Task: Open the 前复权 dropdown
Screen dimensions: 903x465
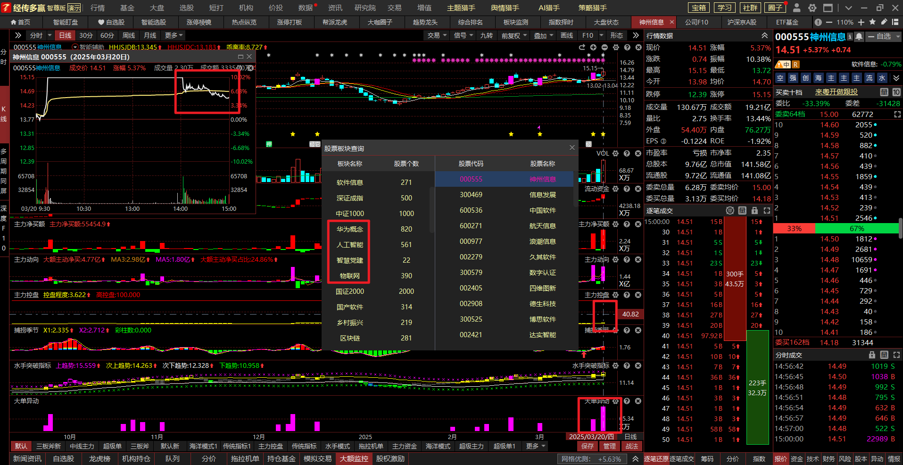Action: (x=514, y=35)
